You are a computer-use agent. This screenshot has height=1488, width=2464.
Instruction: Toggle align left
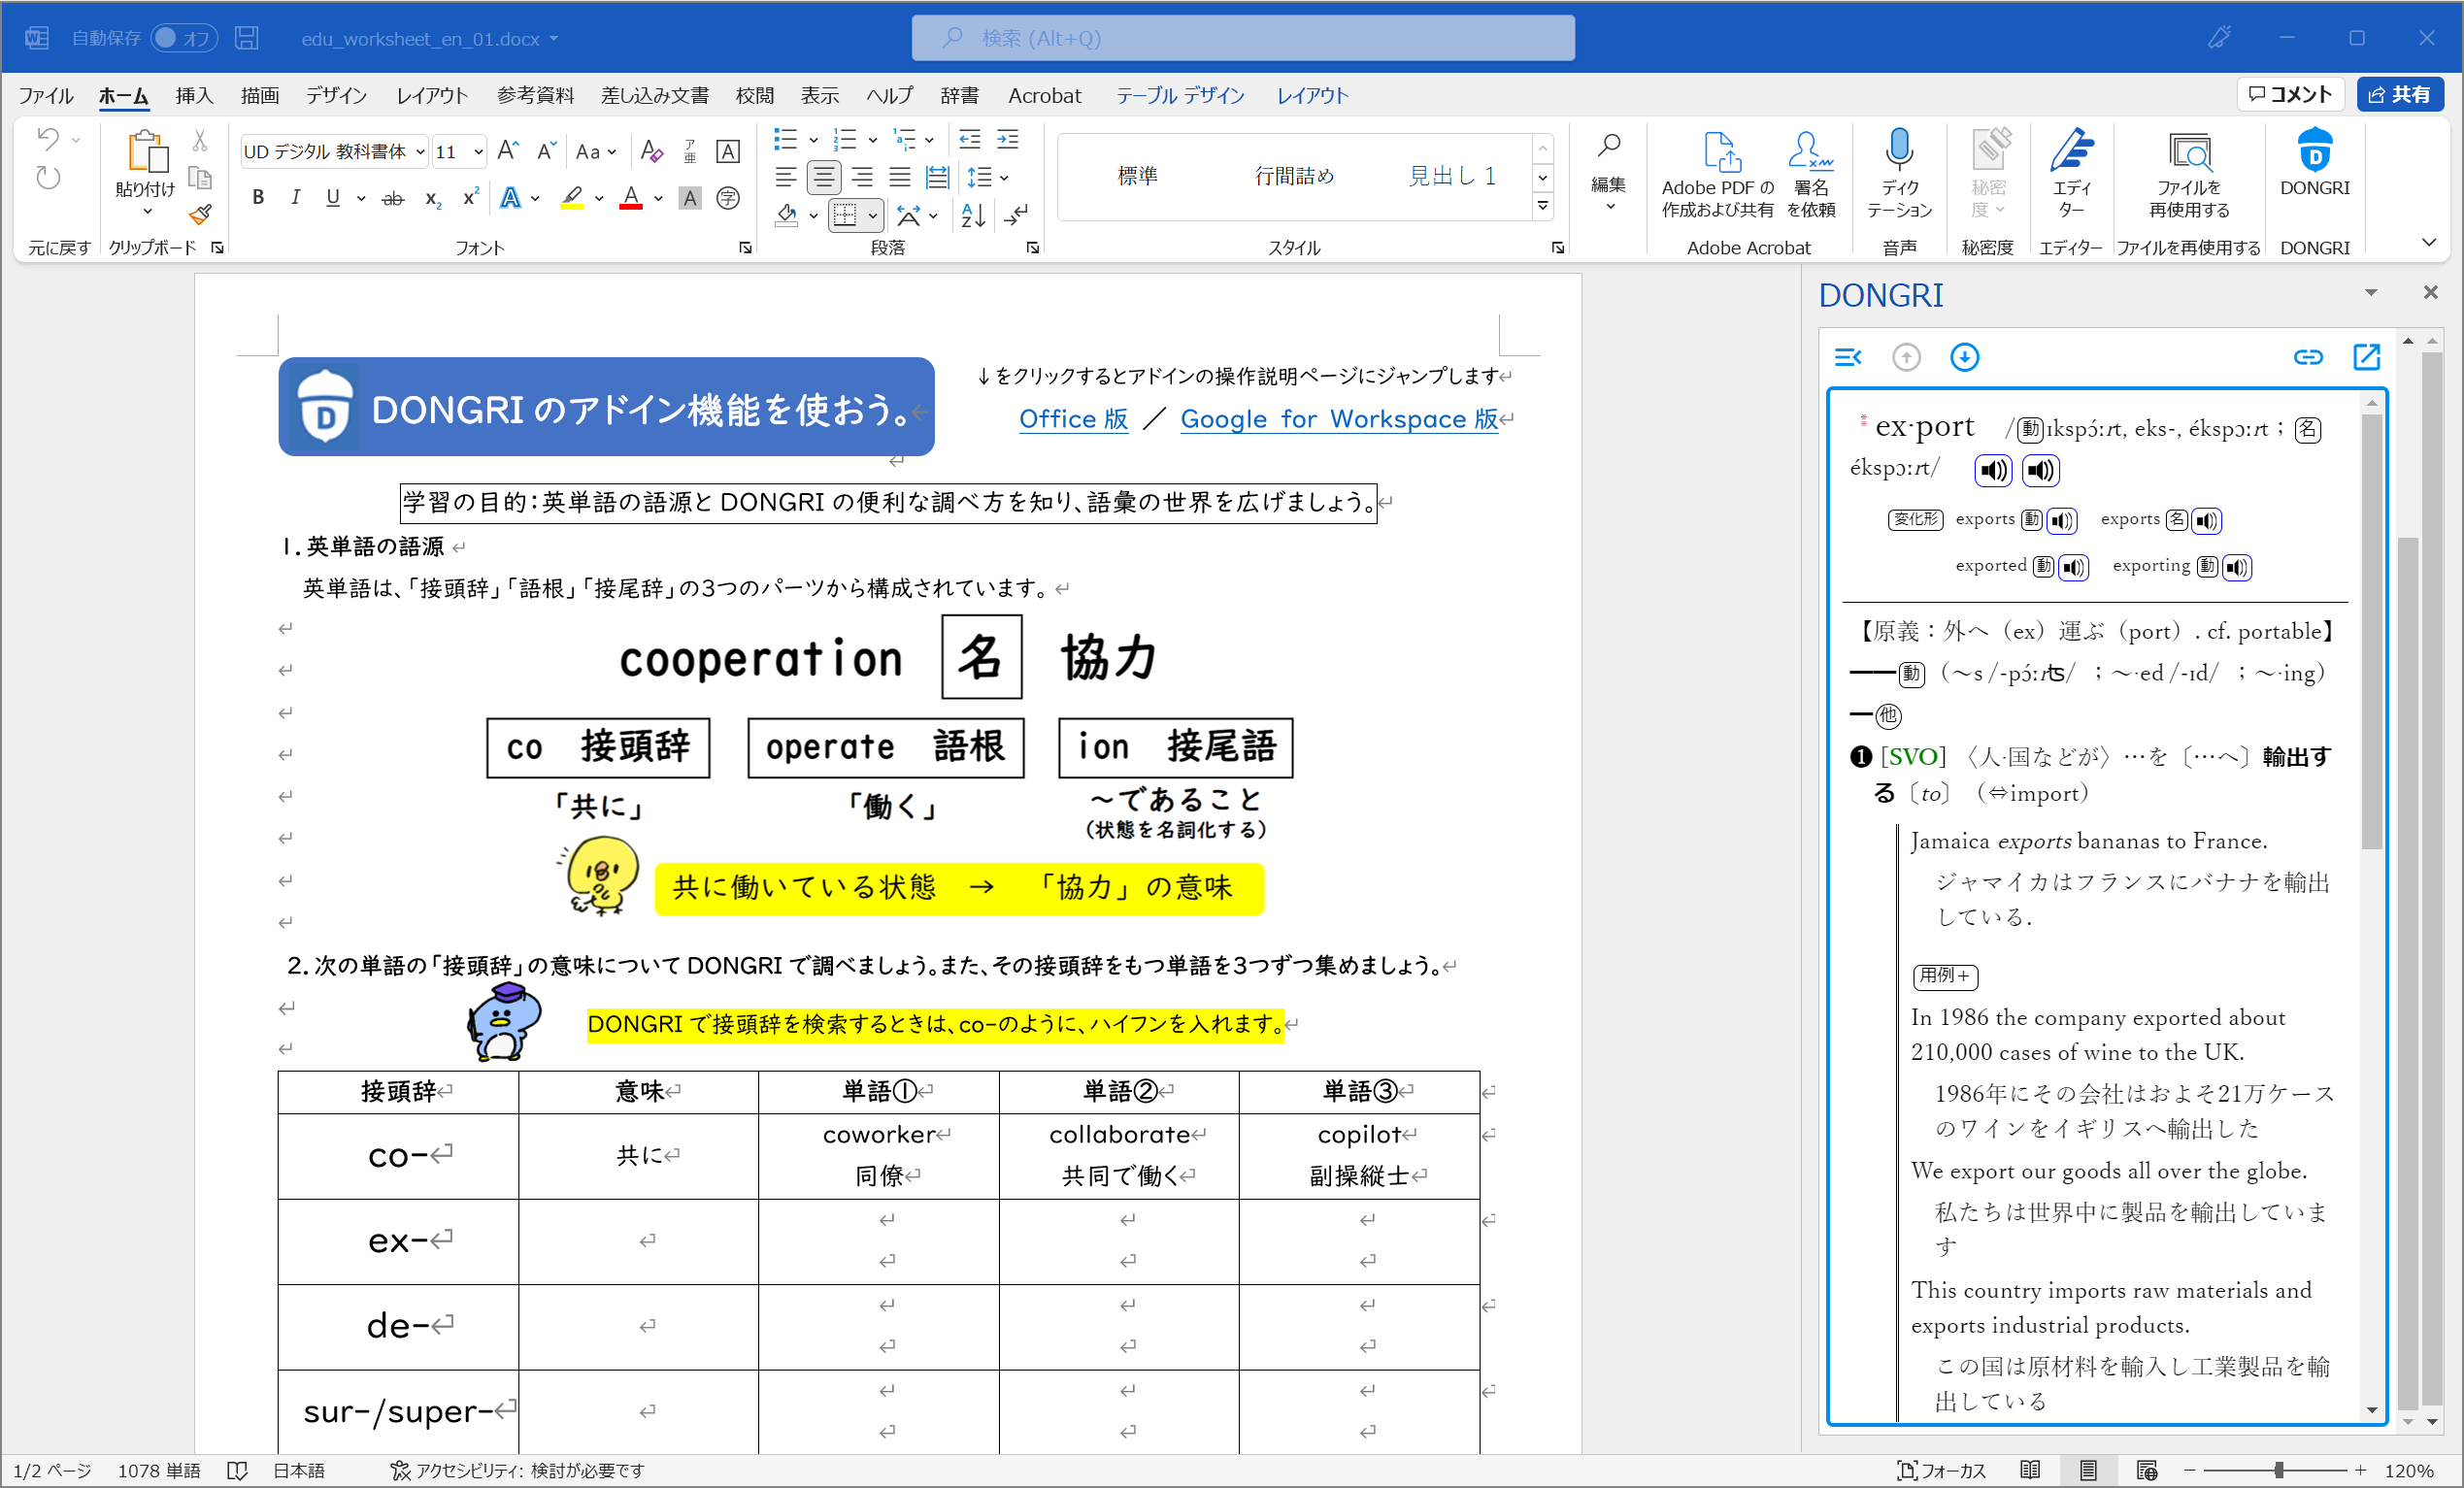pos(786,178)
